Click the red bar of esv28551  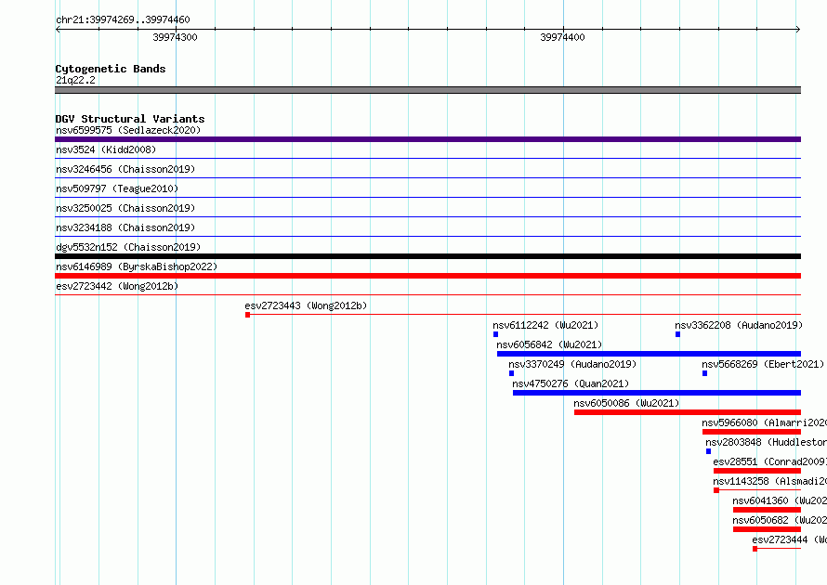(757, 471)
